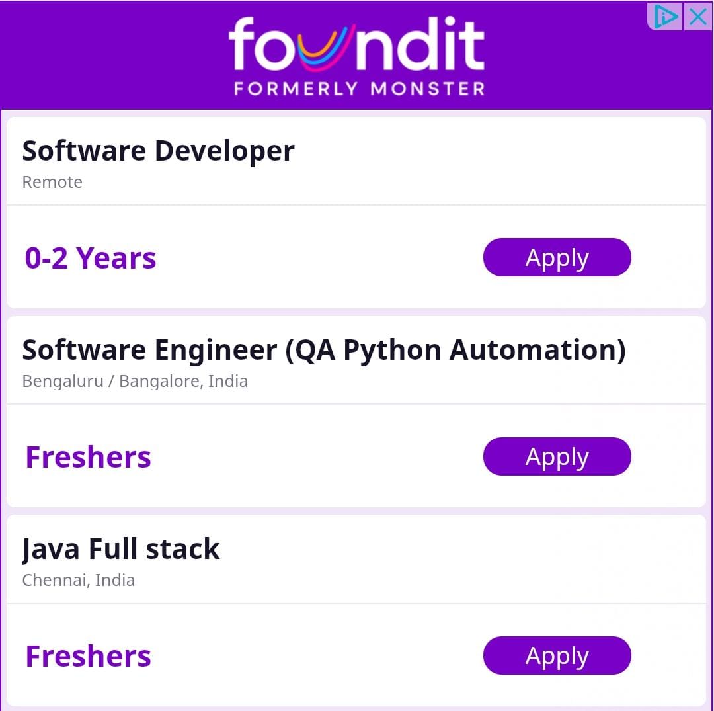Apply for the QA Python Automation job
Viewport: 714px width, 711px height.
(557, 456)
